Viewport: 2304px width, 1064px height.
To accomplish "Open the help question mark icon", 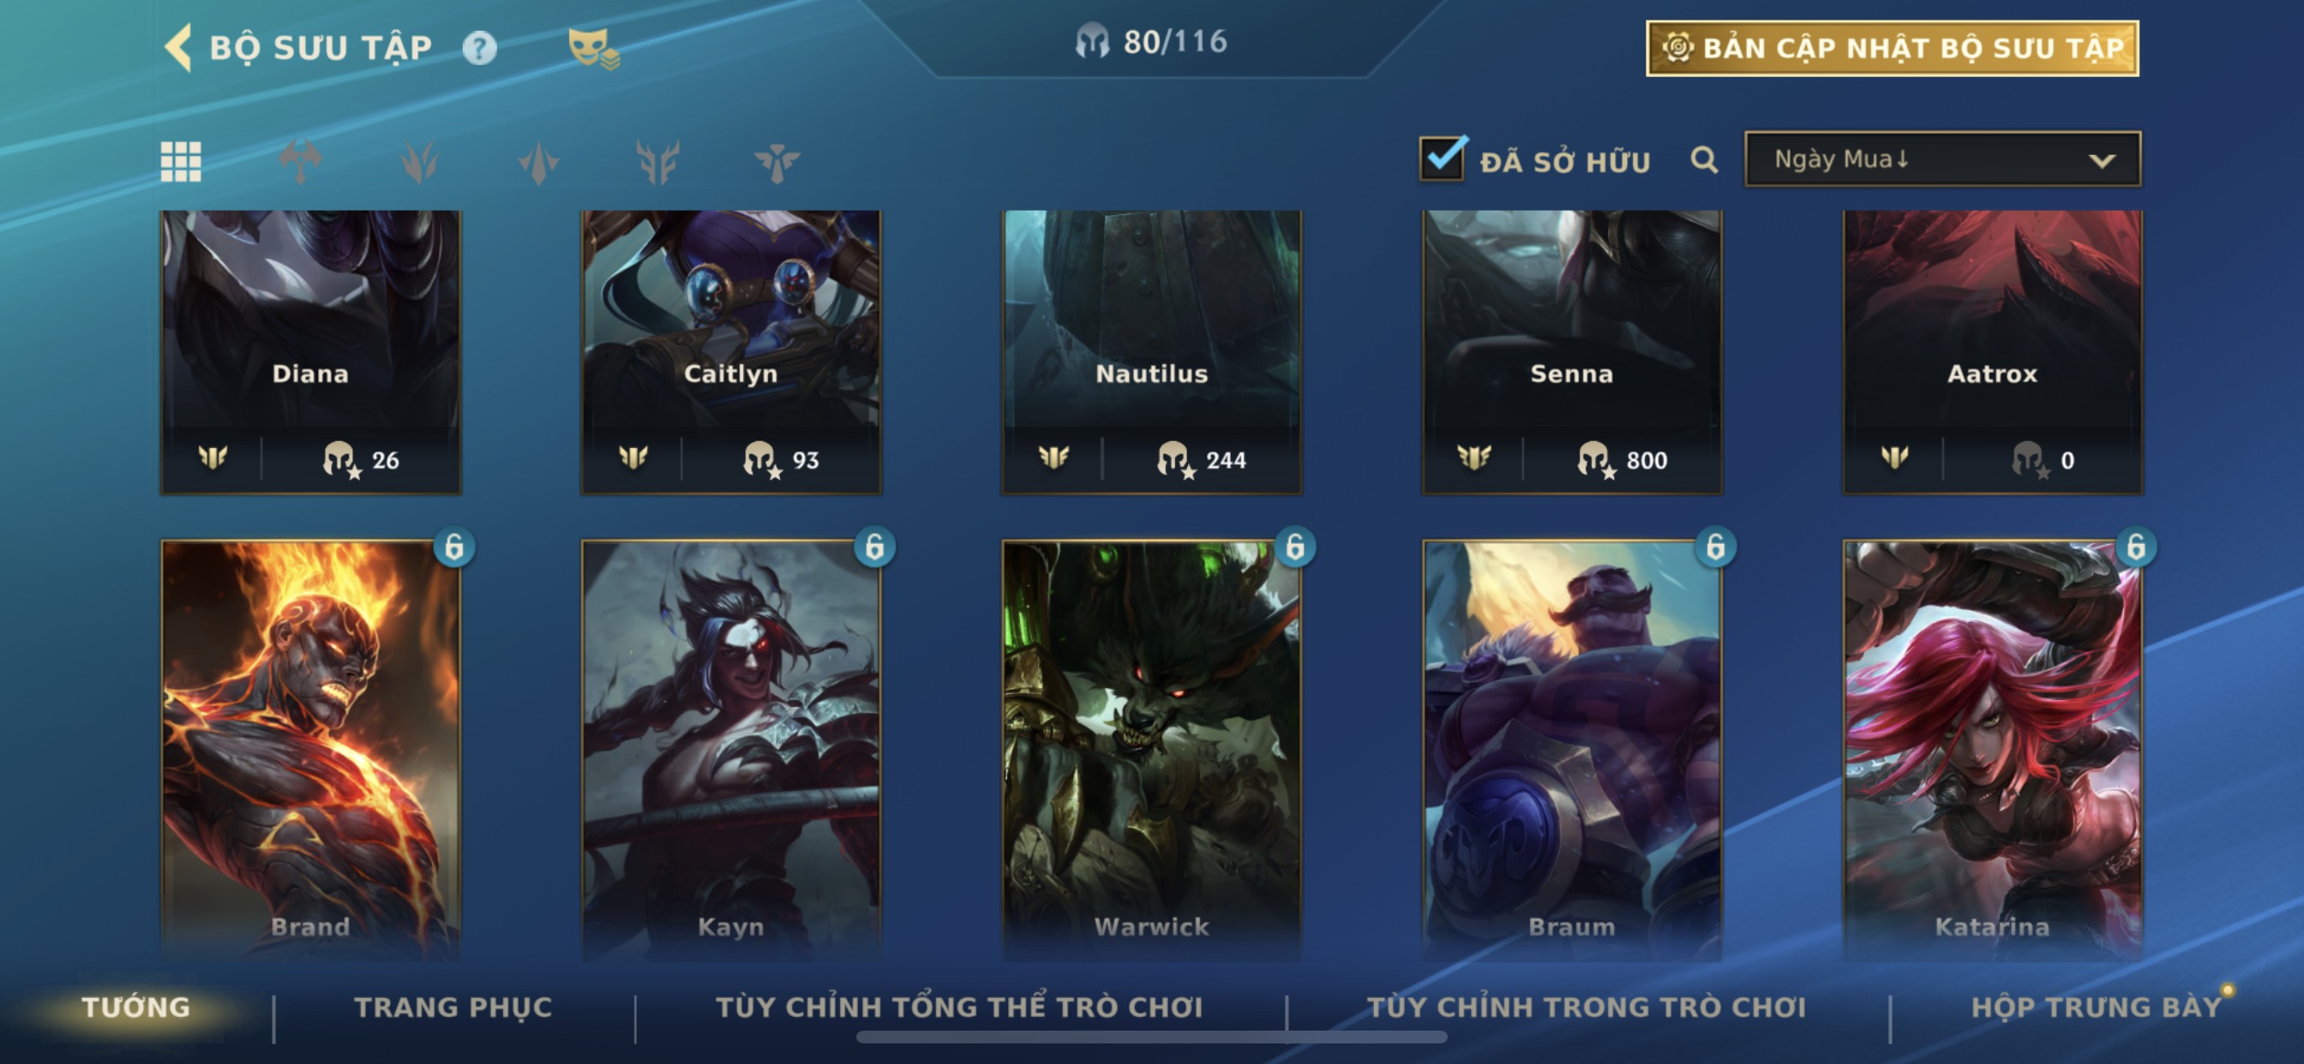I will 479,47.
